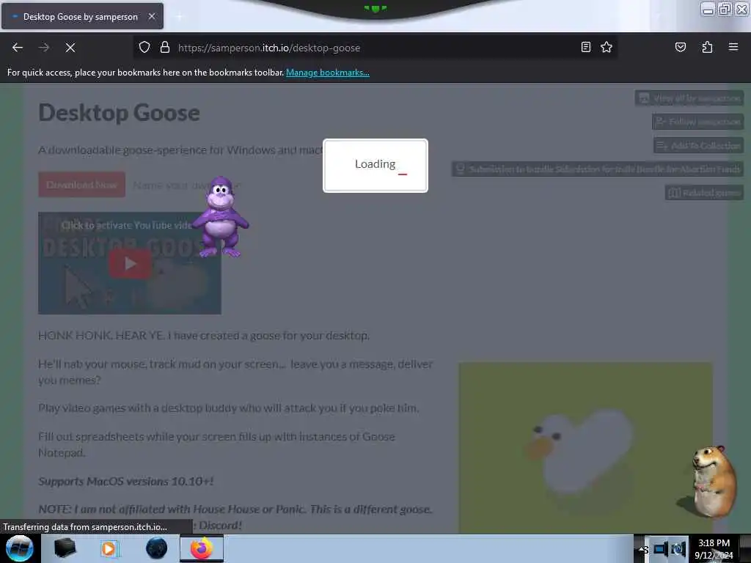Launch the media player taskbar icon

[109, 548]
